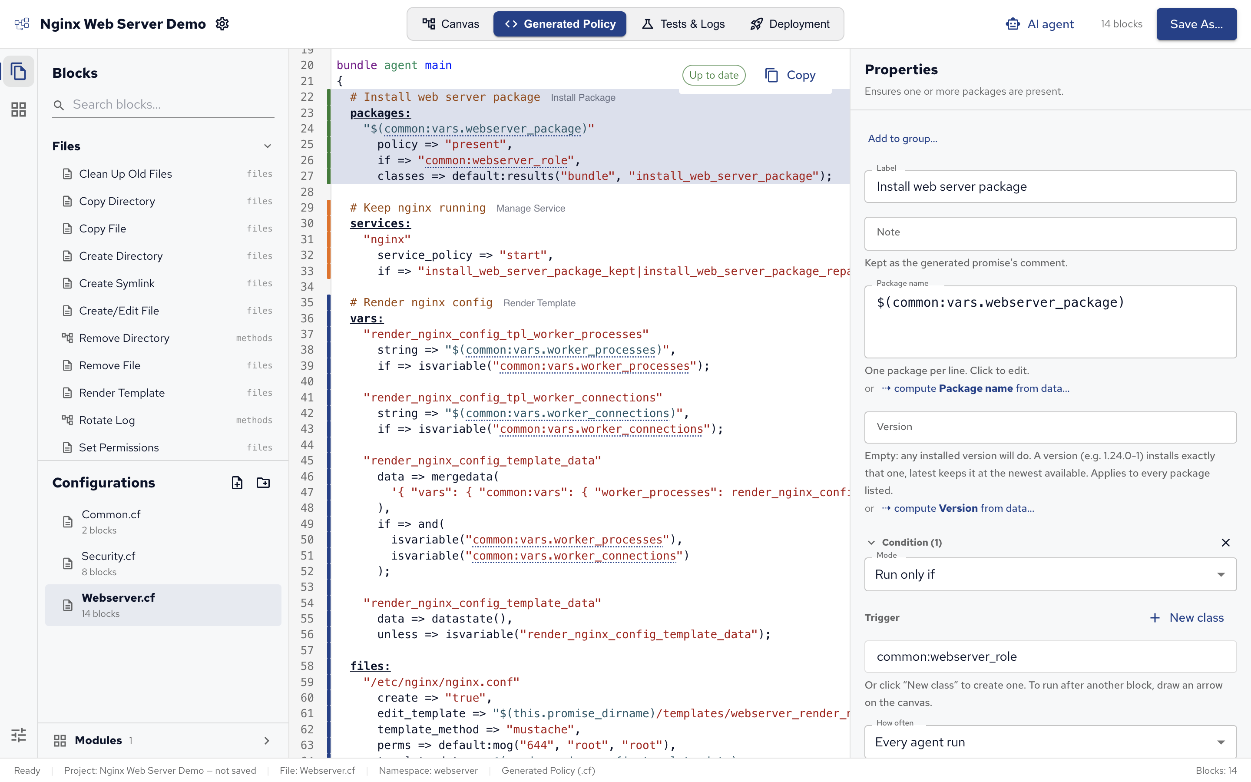Remove the Condition with X
This screenshot has height=782, width=1251.
(x=1225, y=543)
